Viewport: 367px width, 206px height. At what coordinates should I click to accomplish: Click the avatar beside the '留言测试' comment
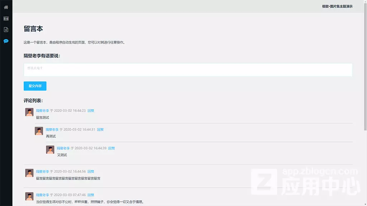tap(29, 112)
